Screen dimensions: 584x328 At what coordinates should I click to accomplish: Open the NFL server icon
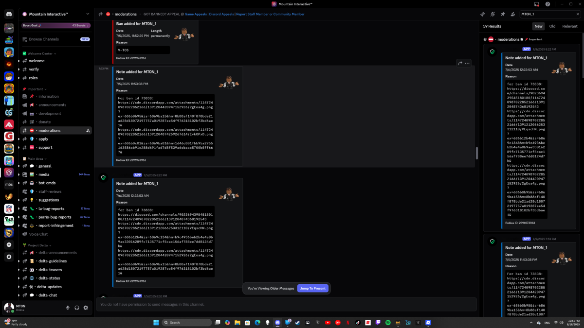[9, 208]
